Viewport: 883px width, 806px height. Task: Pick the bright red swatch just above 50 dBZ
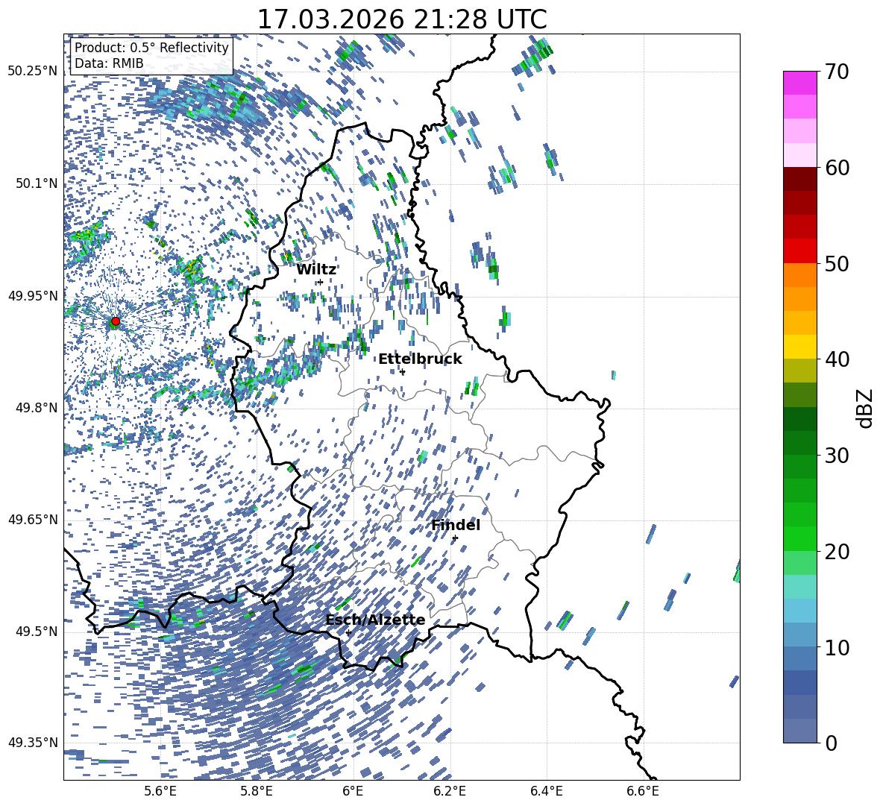[799, 251]
